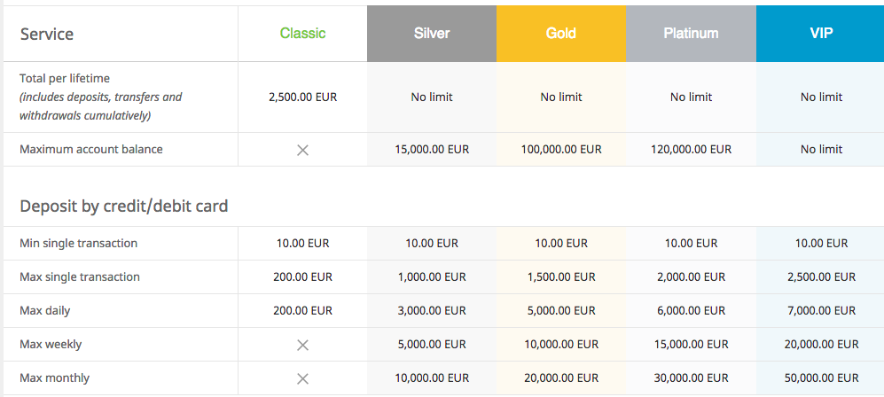Click the Service column heading
The image size is (884, 397).
point(47,35)
